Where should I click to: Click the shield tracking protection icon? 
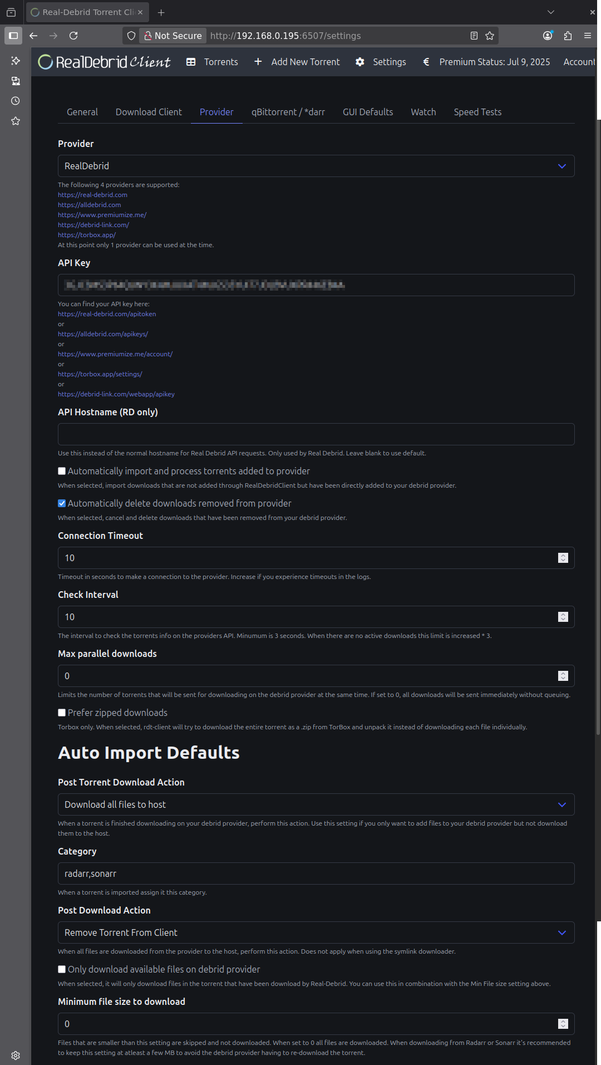coord(131,36)
